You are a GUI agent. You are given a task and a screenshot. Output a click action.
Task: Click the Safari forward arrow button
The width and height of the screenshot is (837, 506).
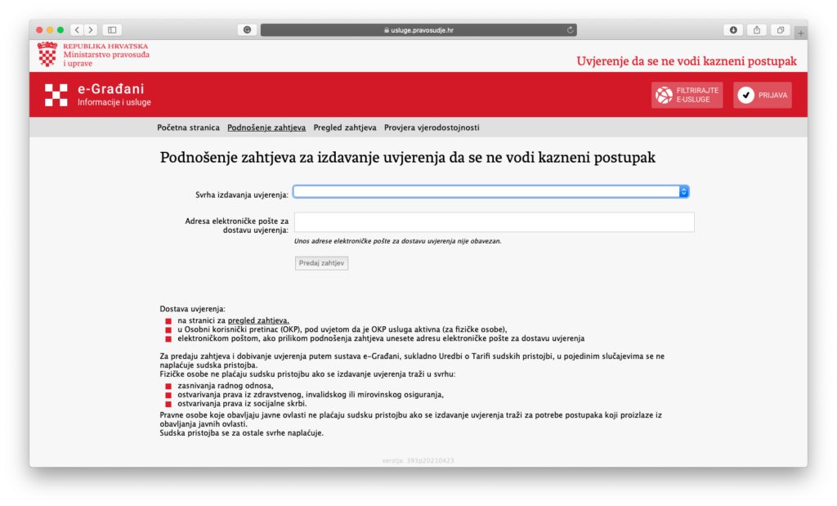pos(90,30)
